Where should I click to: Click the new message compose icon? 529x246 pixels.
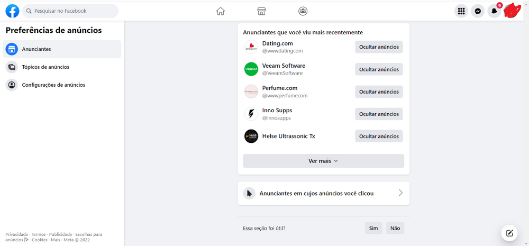[x=509, y=232]
